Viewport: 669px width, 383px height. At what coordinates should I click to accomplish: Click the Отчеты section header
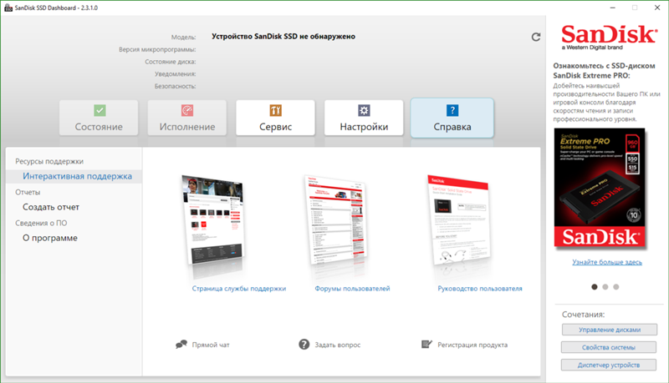(x=28, y=193)
